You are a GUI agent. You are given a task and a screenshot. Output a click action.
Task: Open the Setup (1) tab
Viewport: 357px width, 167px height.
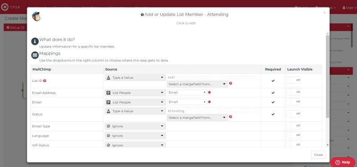tap(15, 28)
